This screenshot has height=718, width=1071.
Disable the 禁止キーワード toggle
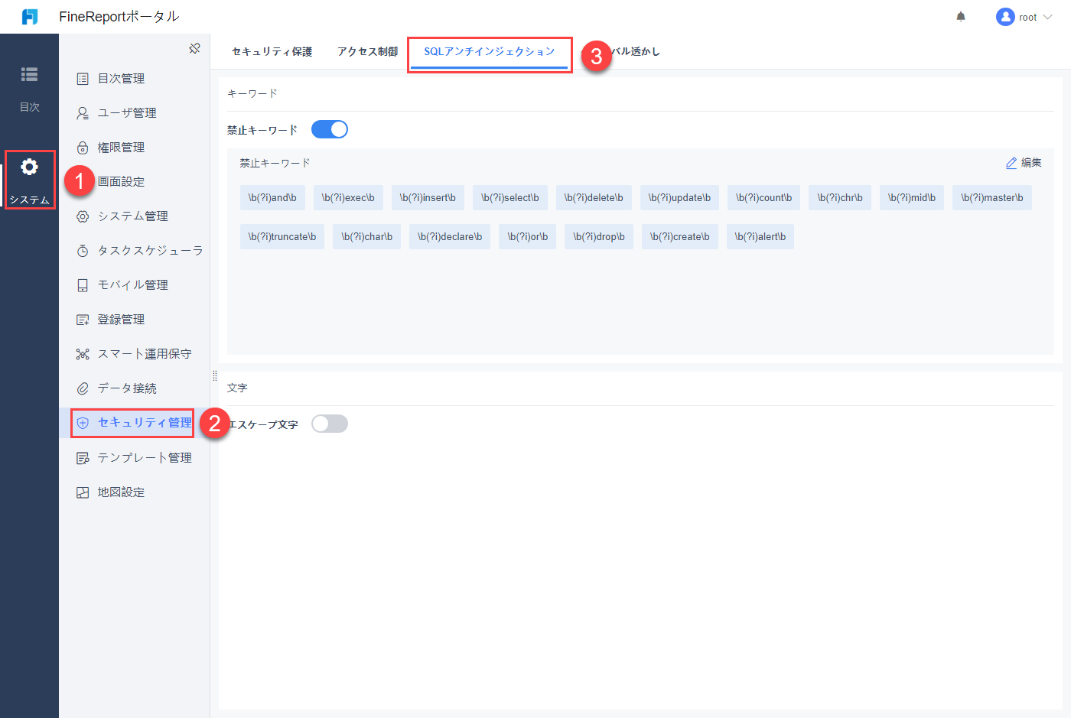pyautogui.click(x=329, y=128)
